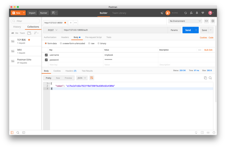Open the notifications bell
Viewport: 226px width, 148px height.
point(197,13)
